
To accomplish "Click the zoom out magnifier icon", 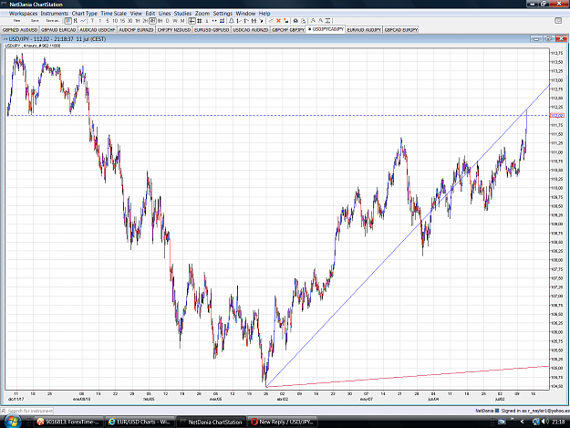I will click(x=321, y=21).
